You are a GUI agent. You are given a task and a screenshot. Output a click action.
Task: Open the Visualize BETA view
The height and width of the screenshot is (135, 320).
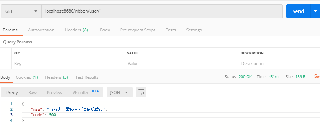coord(86,92)
